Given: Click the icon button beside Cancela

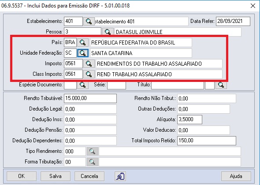Looking at the screenshot, I should (120, 176).
